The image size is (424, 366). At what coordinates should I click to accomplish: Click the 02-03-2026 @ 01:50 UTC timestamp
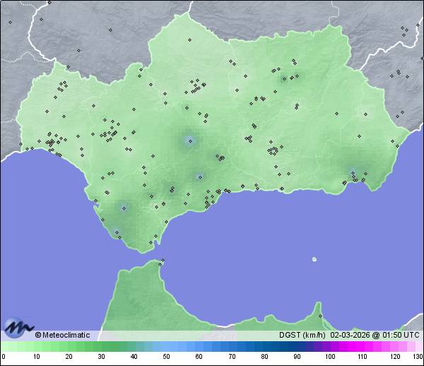pyautogui.click(x=375, y=335)
